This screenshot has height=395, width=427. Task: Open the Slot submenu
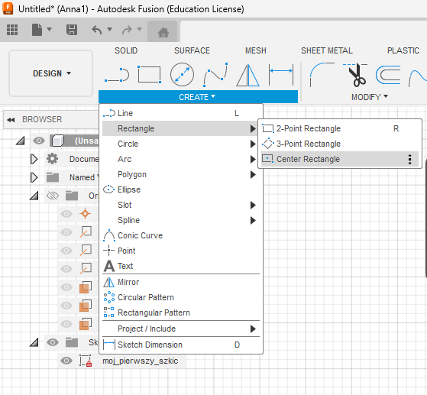coord(181,205)
